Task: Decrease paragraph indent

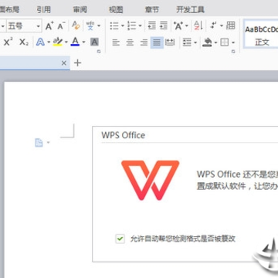Action: pyautogui.click(x=151, y=25)
